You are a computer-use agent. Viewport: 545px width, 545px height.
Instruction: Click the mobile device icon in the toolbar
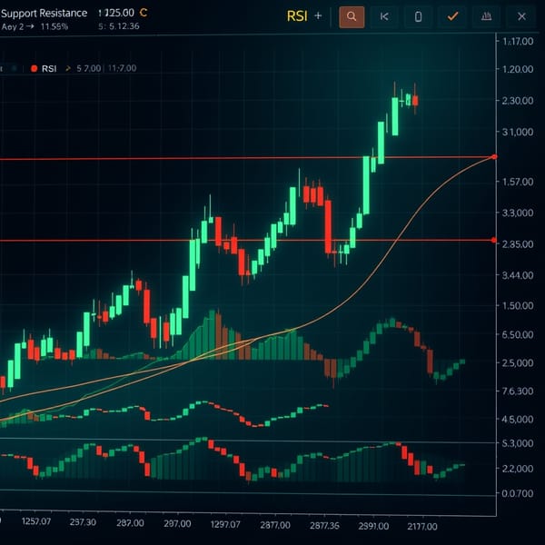coord(418,16)
